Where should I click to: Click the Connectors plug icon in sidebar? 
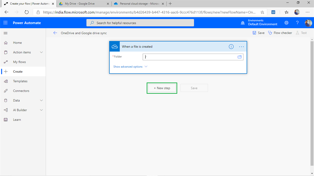(6, 91)
